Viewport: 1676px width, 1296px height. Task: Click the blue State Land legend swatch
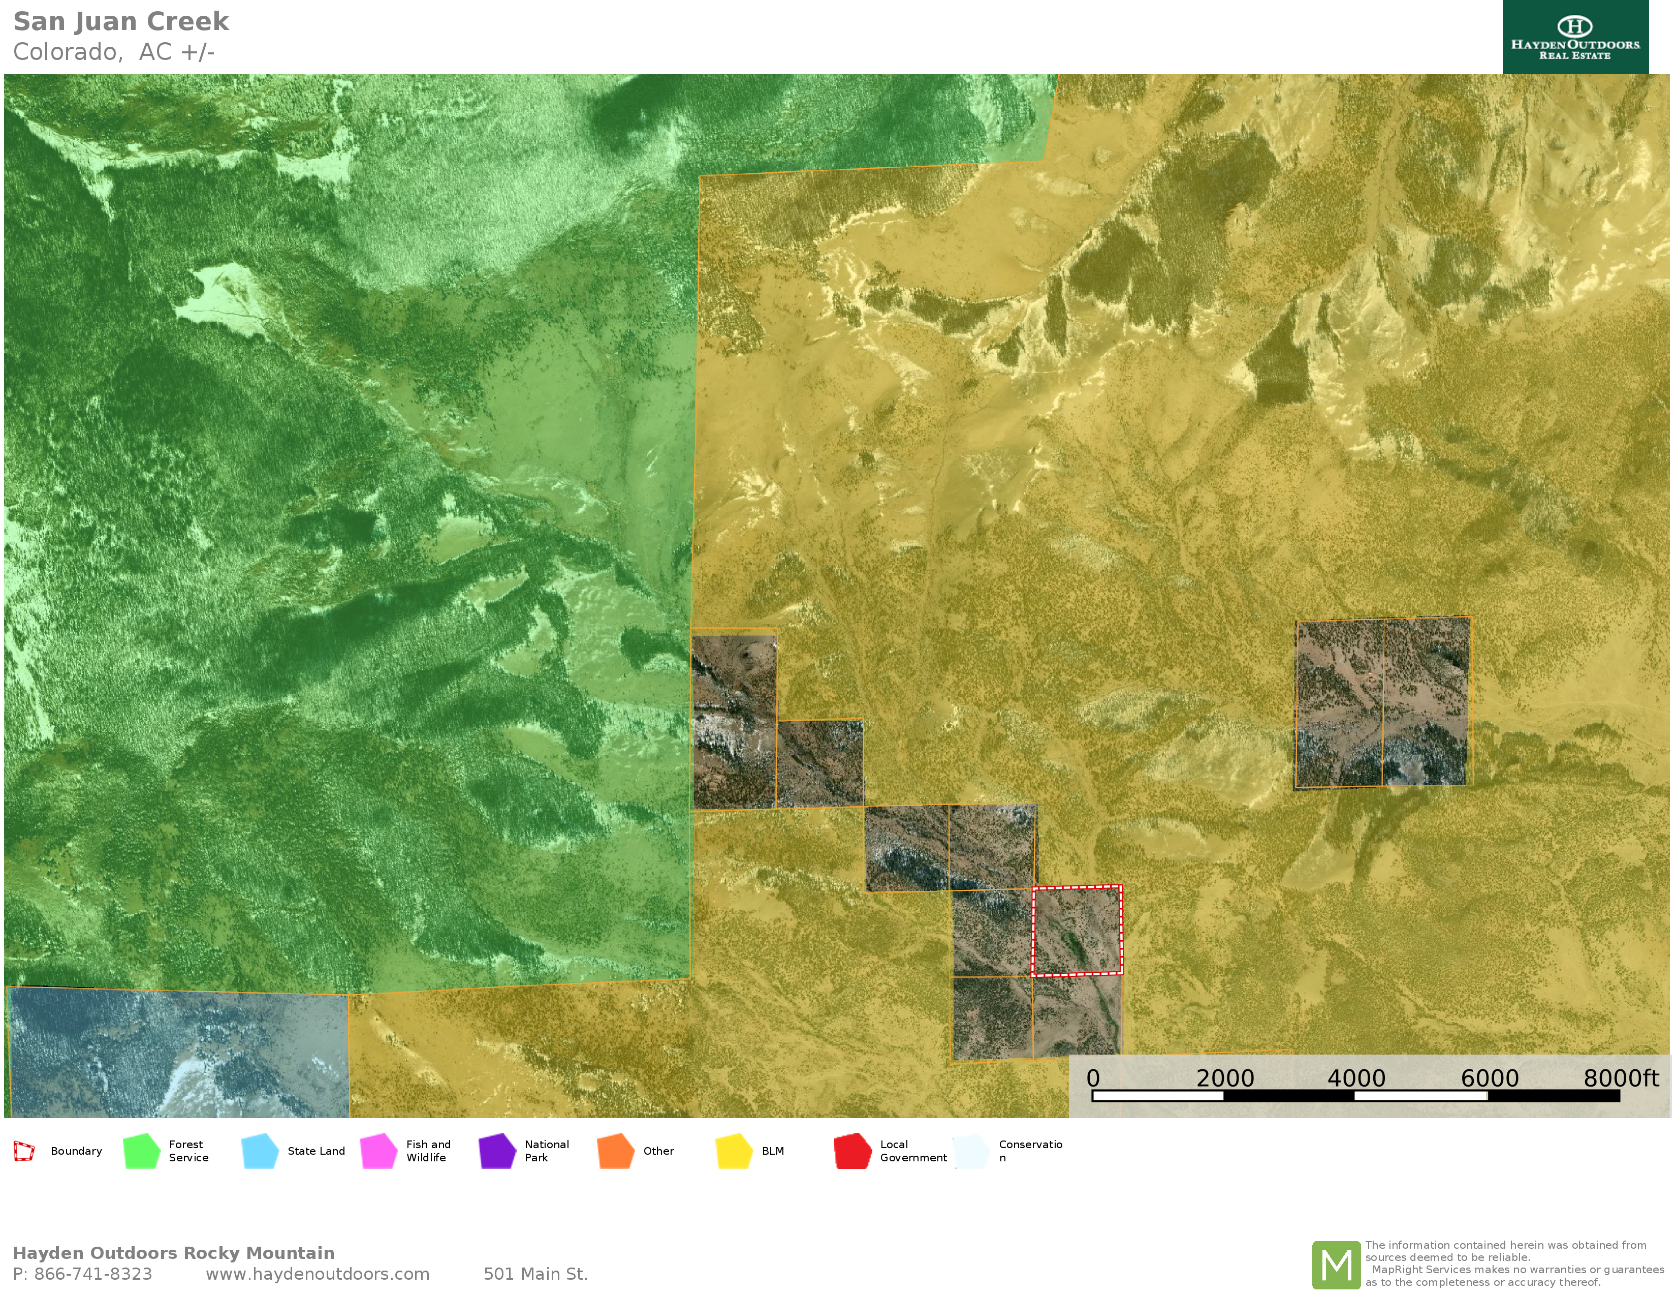260,1151
